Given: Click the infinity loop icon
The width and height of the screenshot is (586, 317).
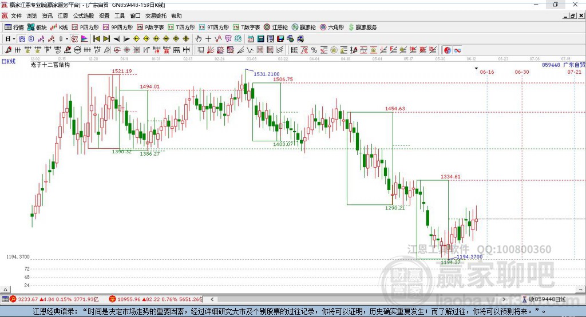Looking at the screenshot, I should [457, 50].
